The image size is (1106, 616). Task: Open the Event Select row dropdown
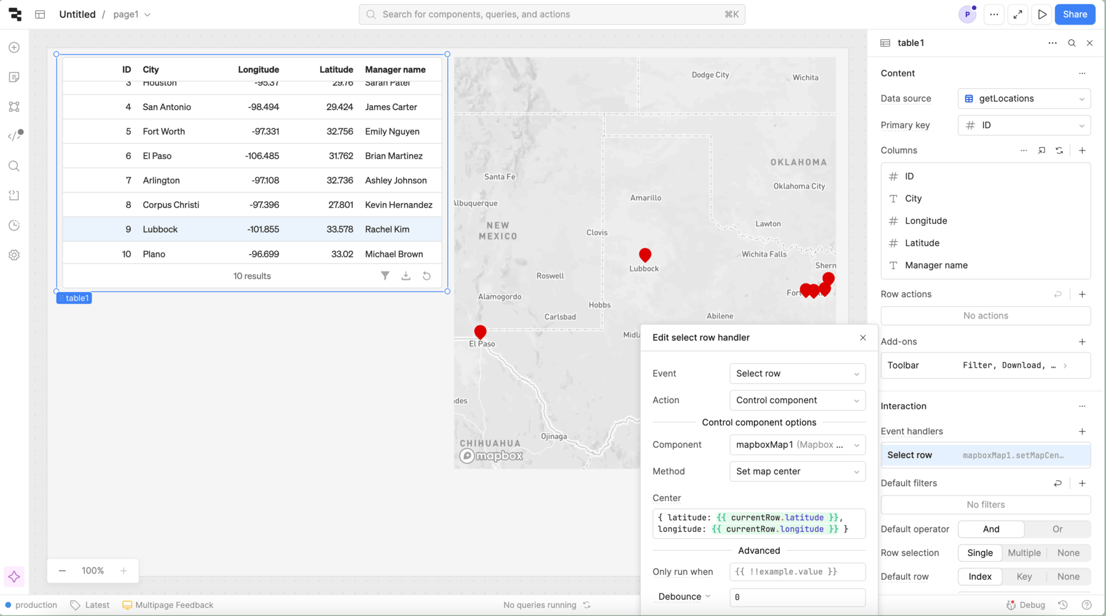pyautogui.click(x=798, y=374)
